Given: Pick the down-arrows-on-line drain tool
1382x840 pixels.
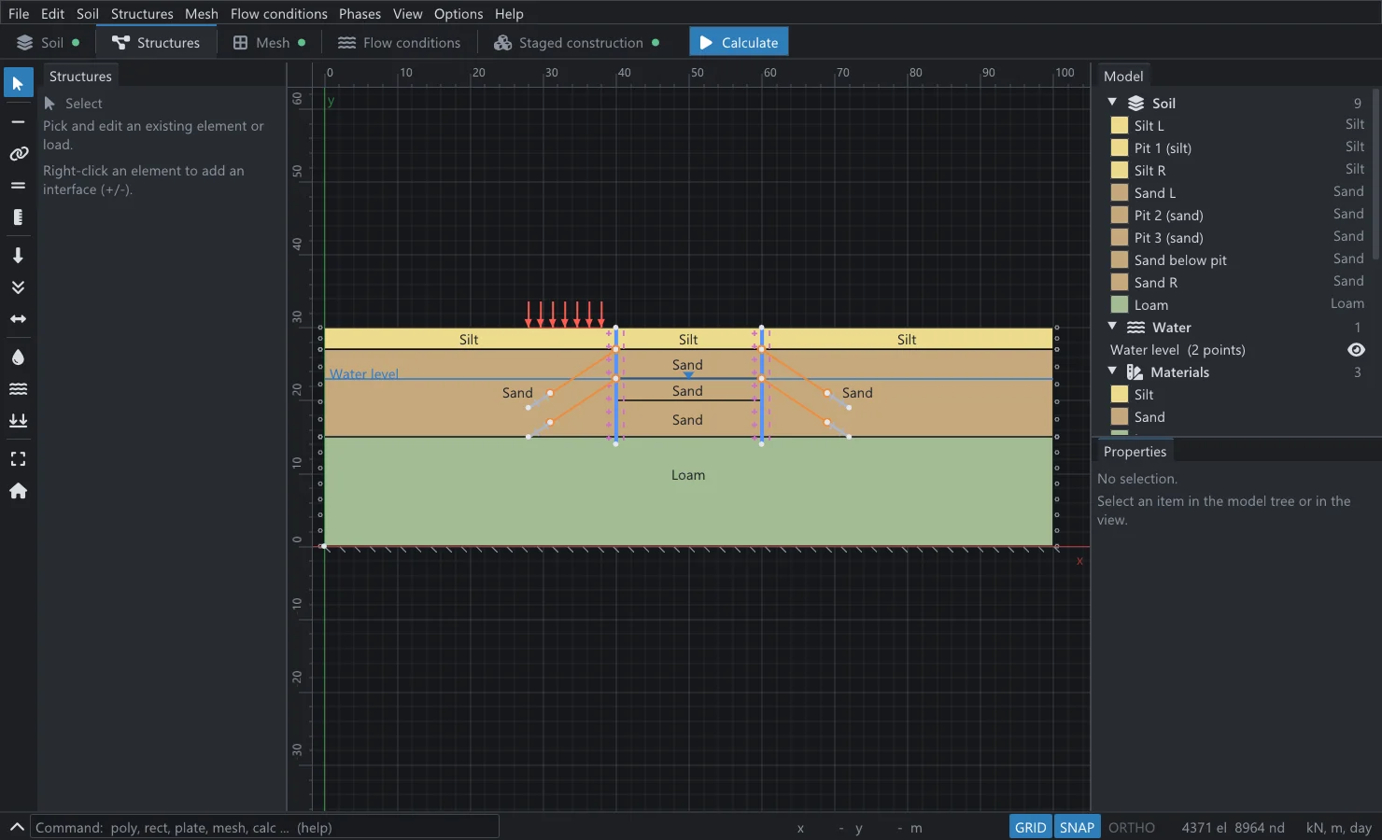Looking at the screenshot, I should tap(18, 420).
